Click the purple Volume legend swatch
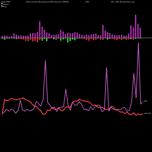This screenshot has height=152, width=152. click(x=2, y=4)
